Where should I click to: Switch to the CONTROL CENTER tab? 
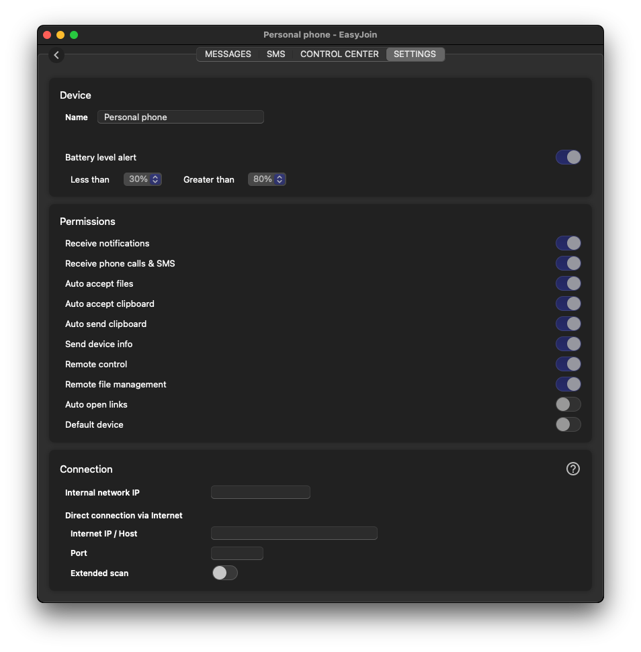click(x=339, y=54)
